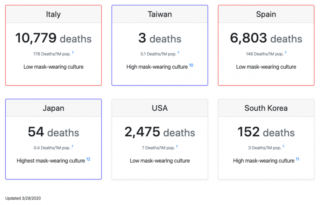Follow footnote 10 beside Taiwan's mask-wearing culture

pos(191,65)
